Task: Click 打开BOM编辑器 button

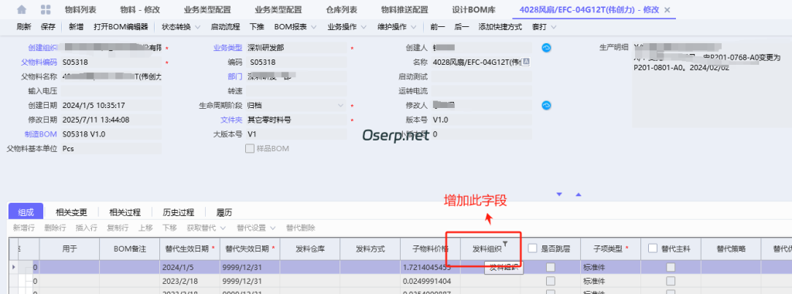Action: 121,27
